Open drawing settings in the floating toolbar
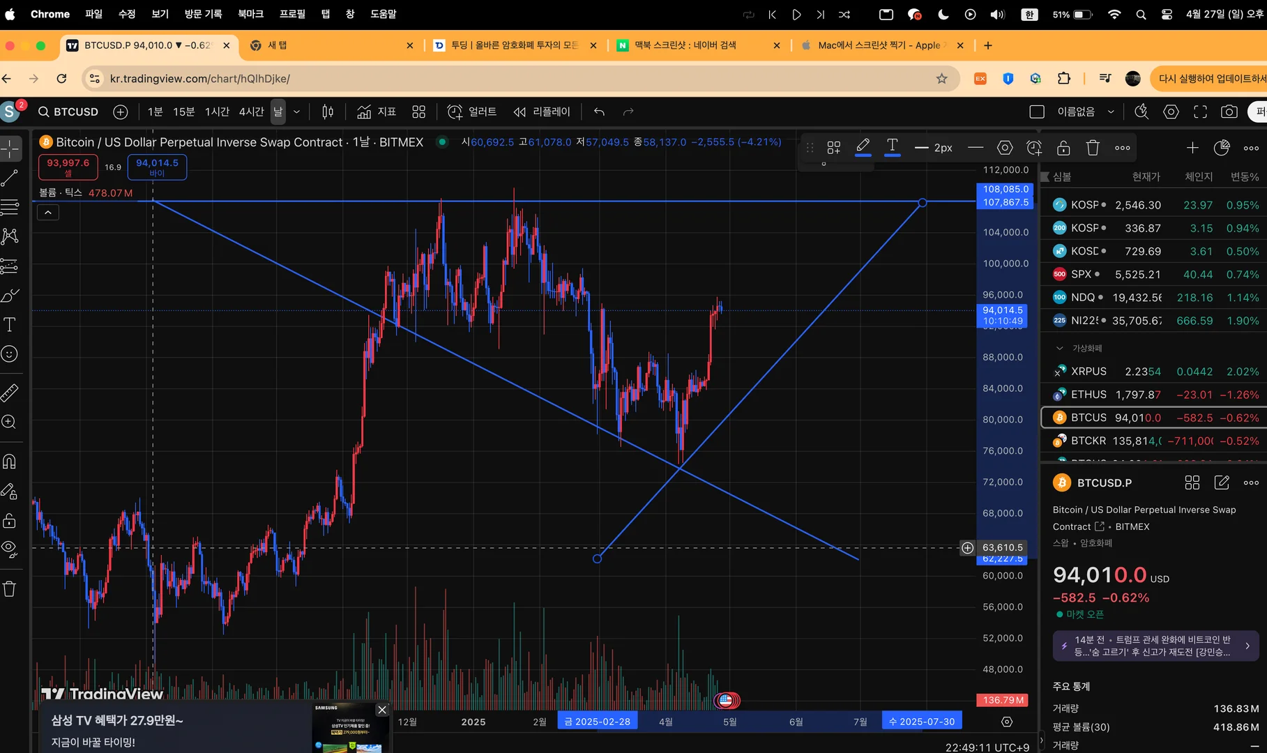 click(x=1005, y=148)
